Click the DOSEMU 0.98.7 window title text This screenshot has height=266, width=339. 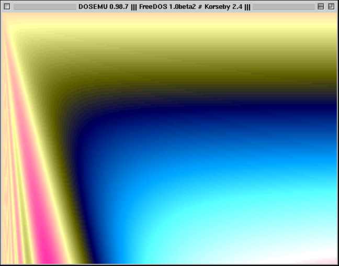coord(164,7)
